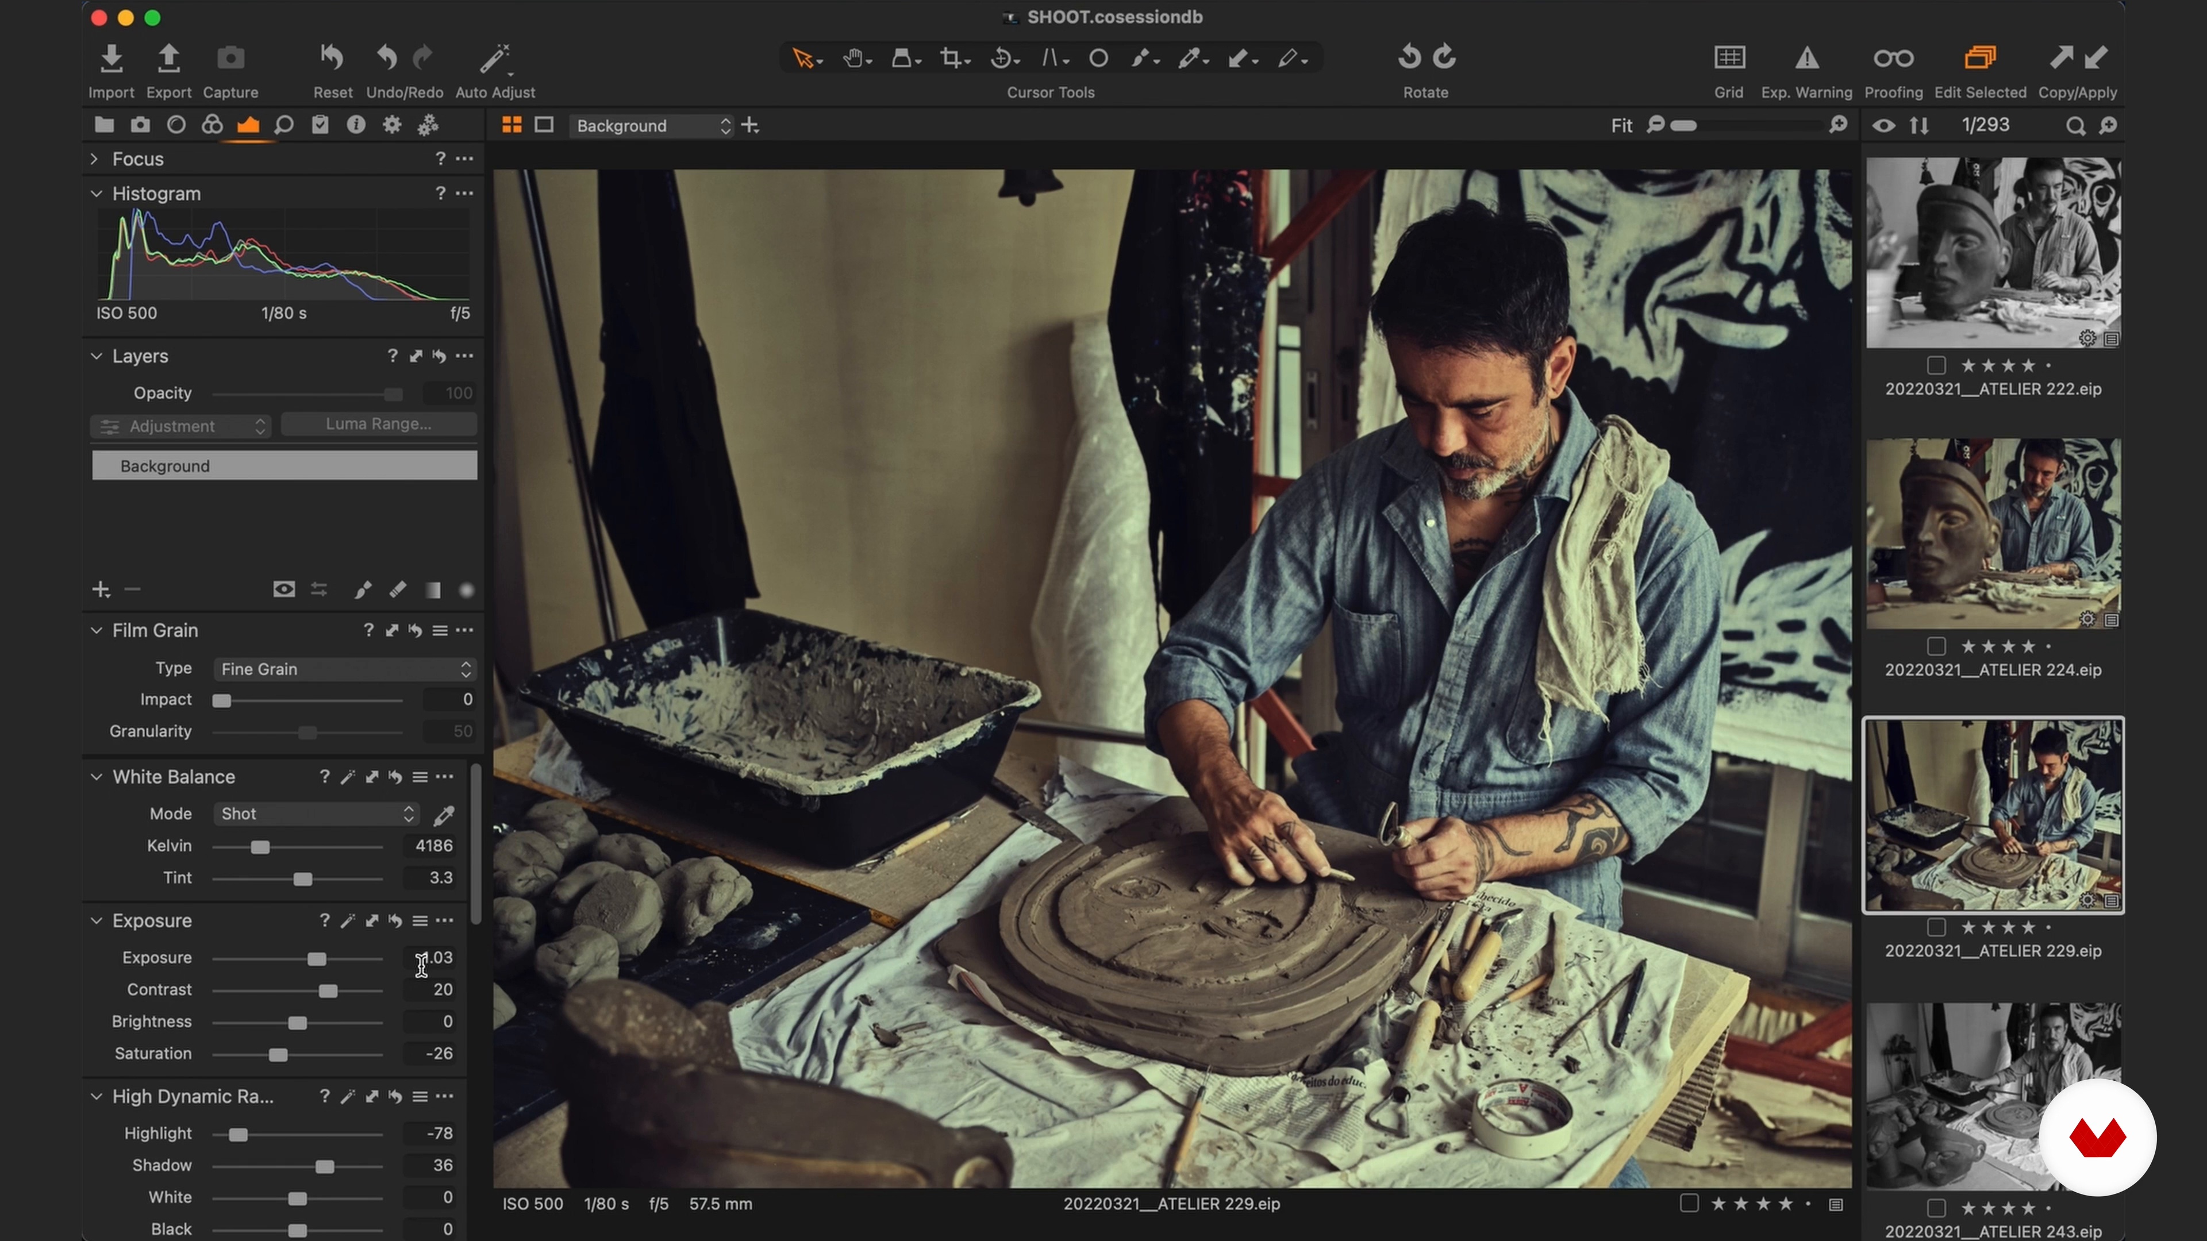Collapse the Layers panel
Screen dimensions: 2207x1241
pyautogui.click(x=96, y=356)
